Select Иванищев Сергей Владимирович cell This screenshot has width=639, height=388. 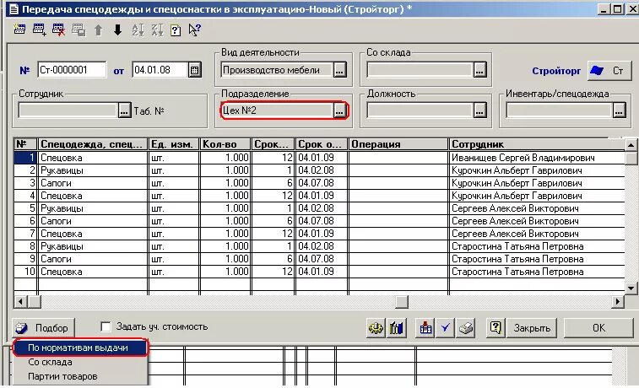(x=537, y=158)
